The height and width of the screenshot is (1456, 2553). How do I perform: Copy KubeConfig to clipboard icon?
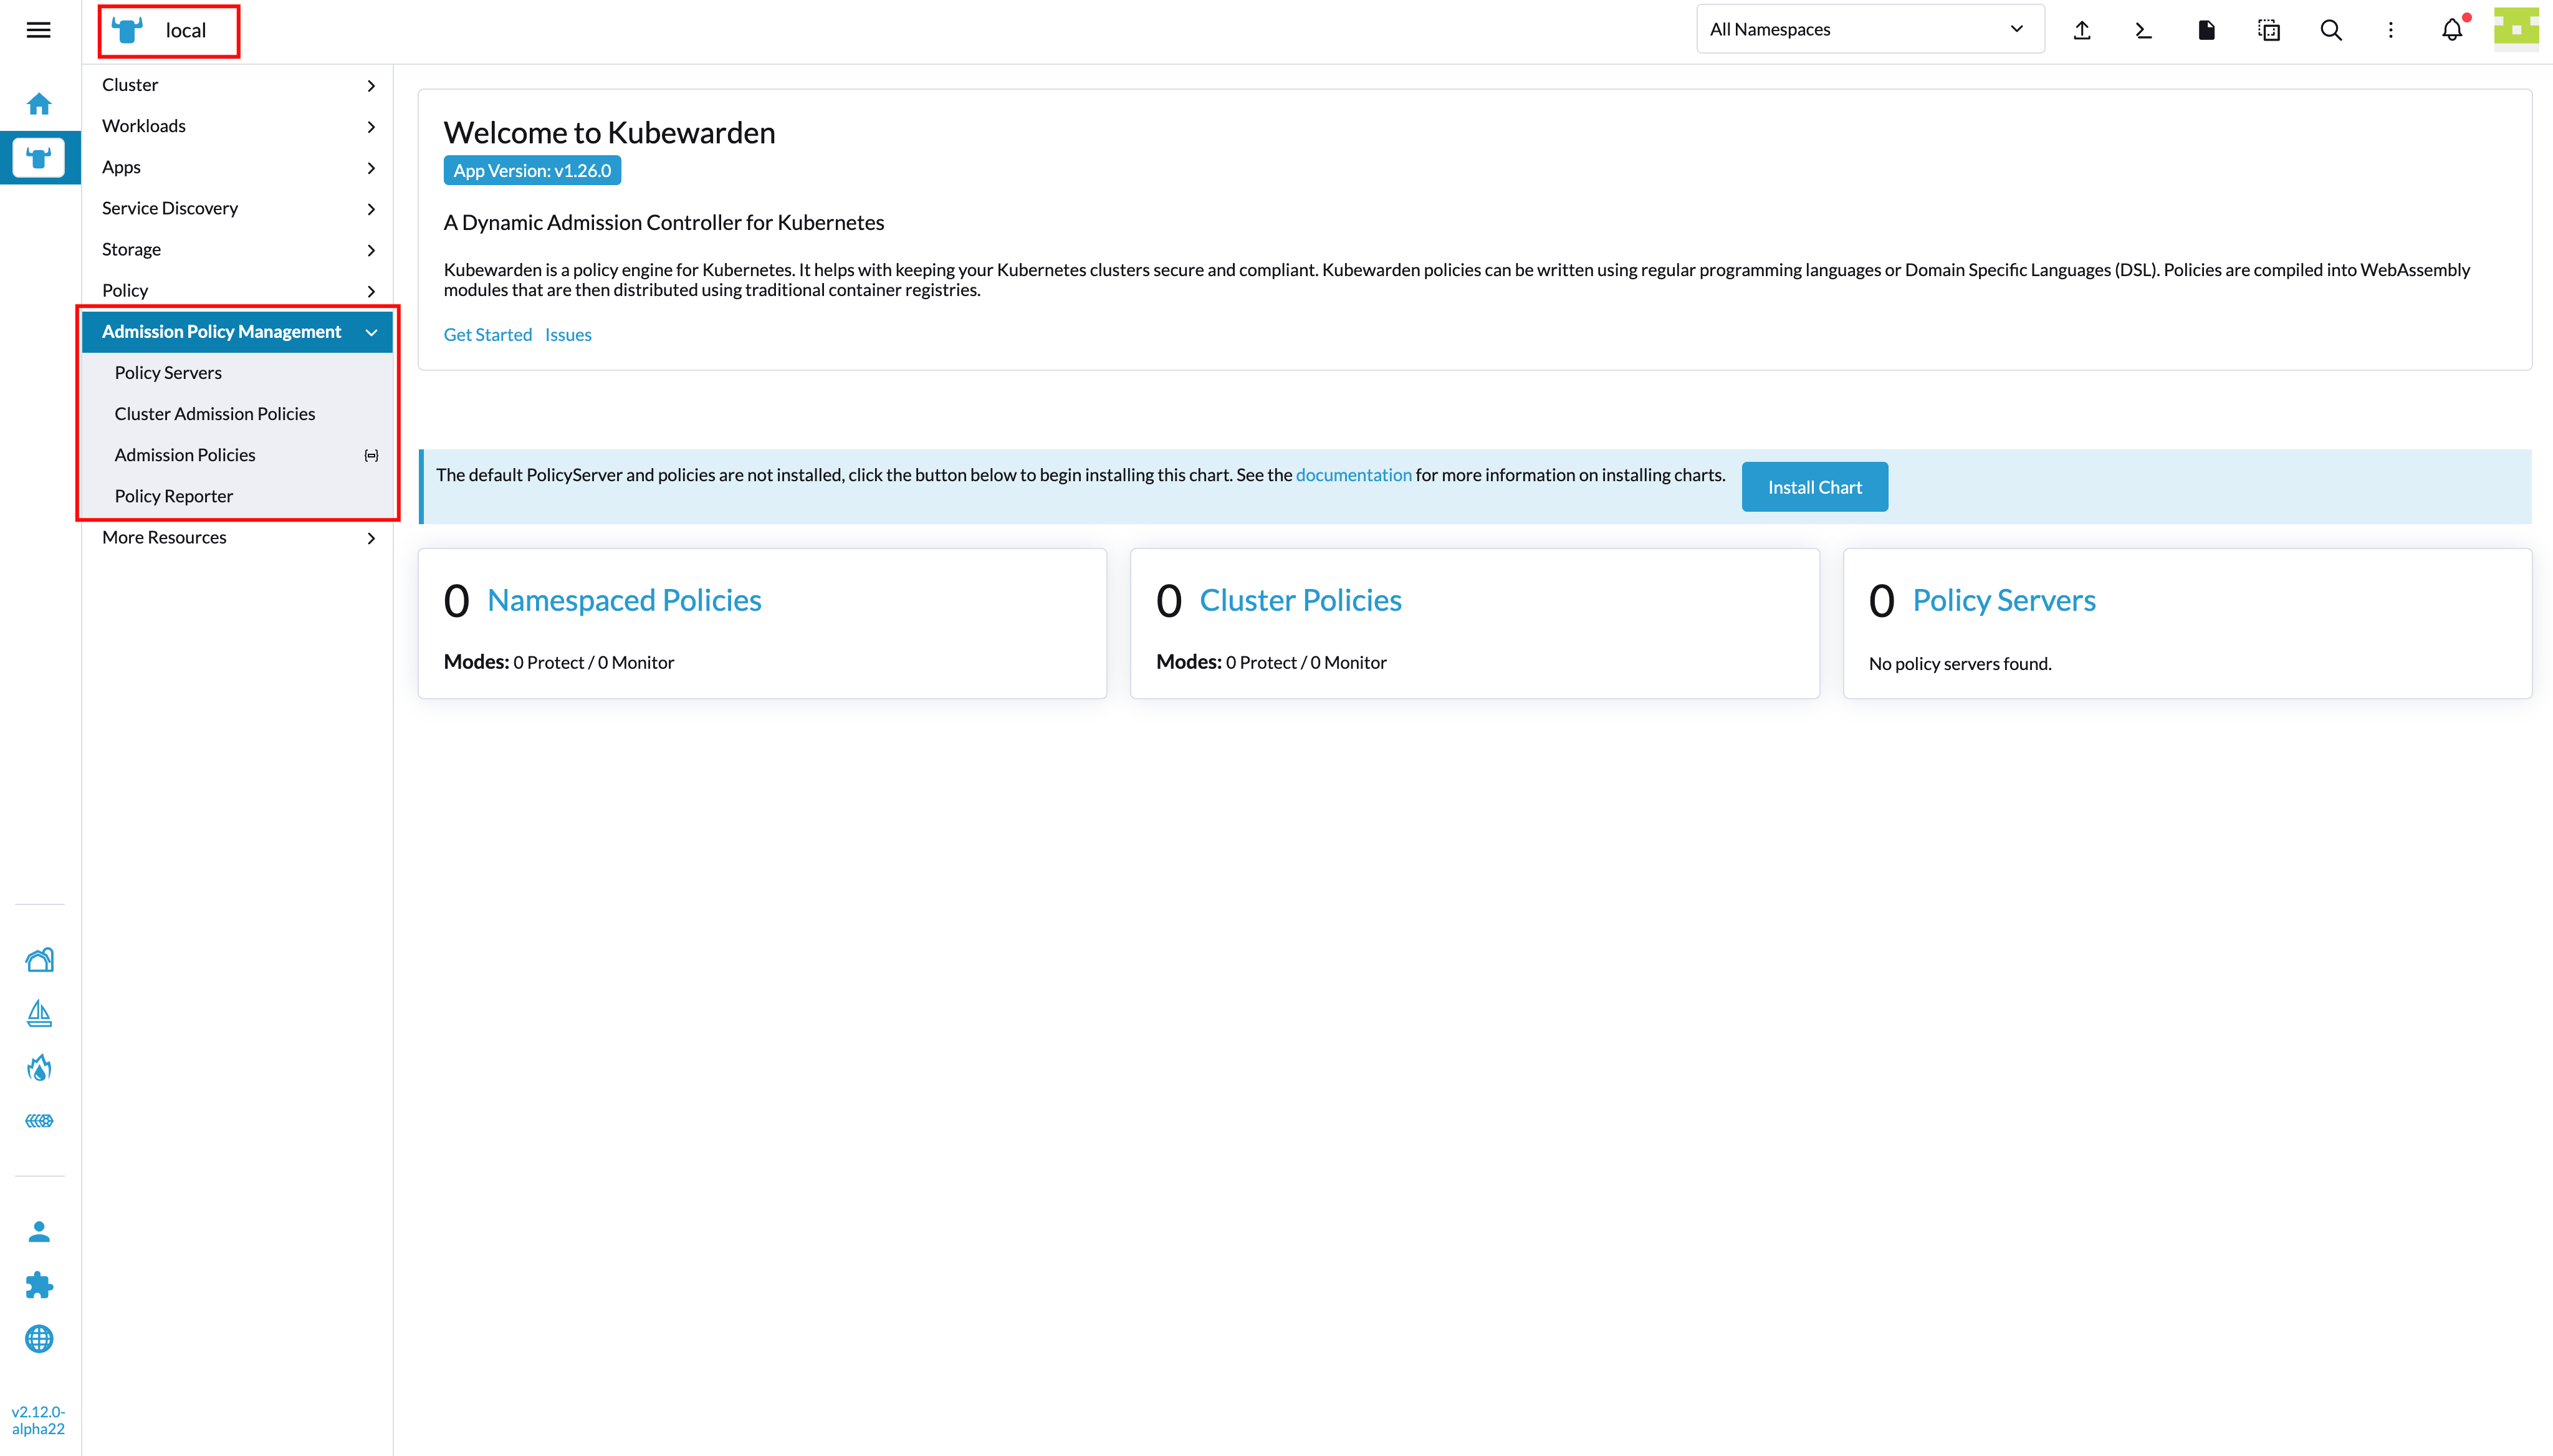[x=2268, y=30]
